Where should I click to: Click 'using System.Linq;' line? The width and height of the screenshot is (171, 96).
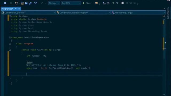coord(22,25)
